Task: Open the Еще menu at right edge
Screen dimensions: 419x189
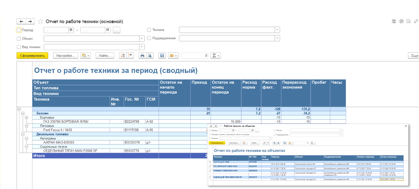Action: point(414,56)
